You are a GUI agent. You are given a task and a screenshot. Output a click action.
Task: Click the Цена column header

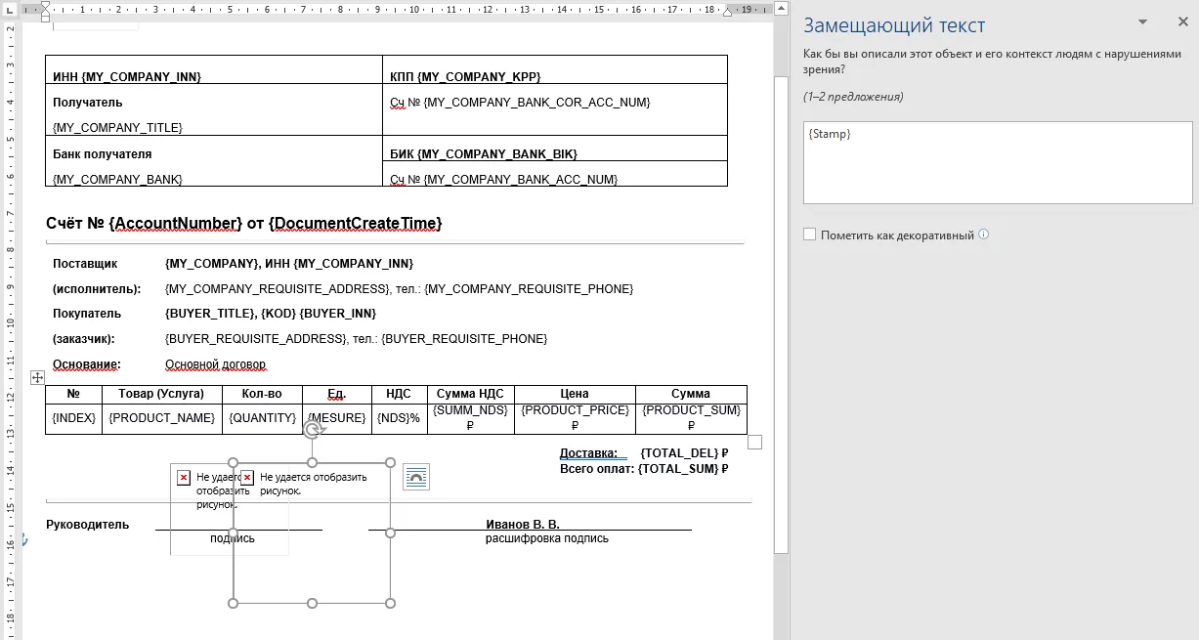pyautogui.click(x=575, y=394)
